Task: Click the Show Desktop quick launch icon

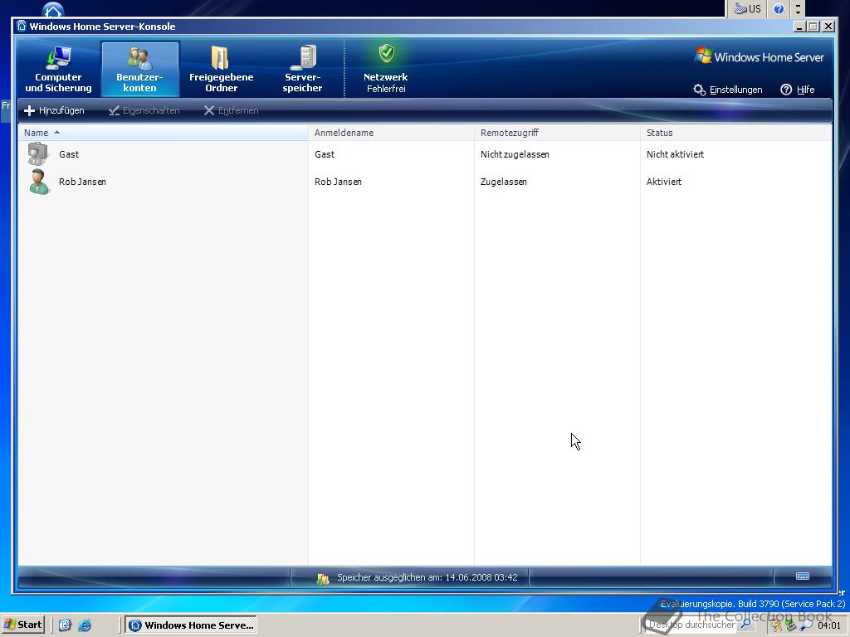Action: pyautogui.click(x=65, y=625)
